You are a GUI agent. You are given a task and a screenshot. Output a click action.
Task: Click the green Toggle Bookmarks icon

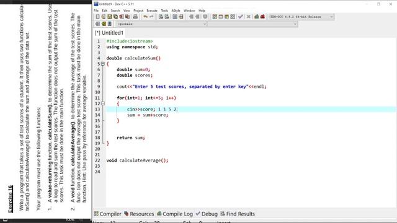pyautogui.click(x=104, y=24)
